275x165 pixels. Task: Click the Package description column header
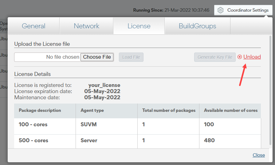(40, 110)
